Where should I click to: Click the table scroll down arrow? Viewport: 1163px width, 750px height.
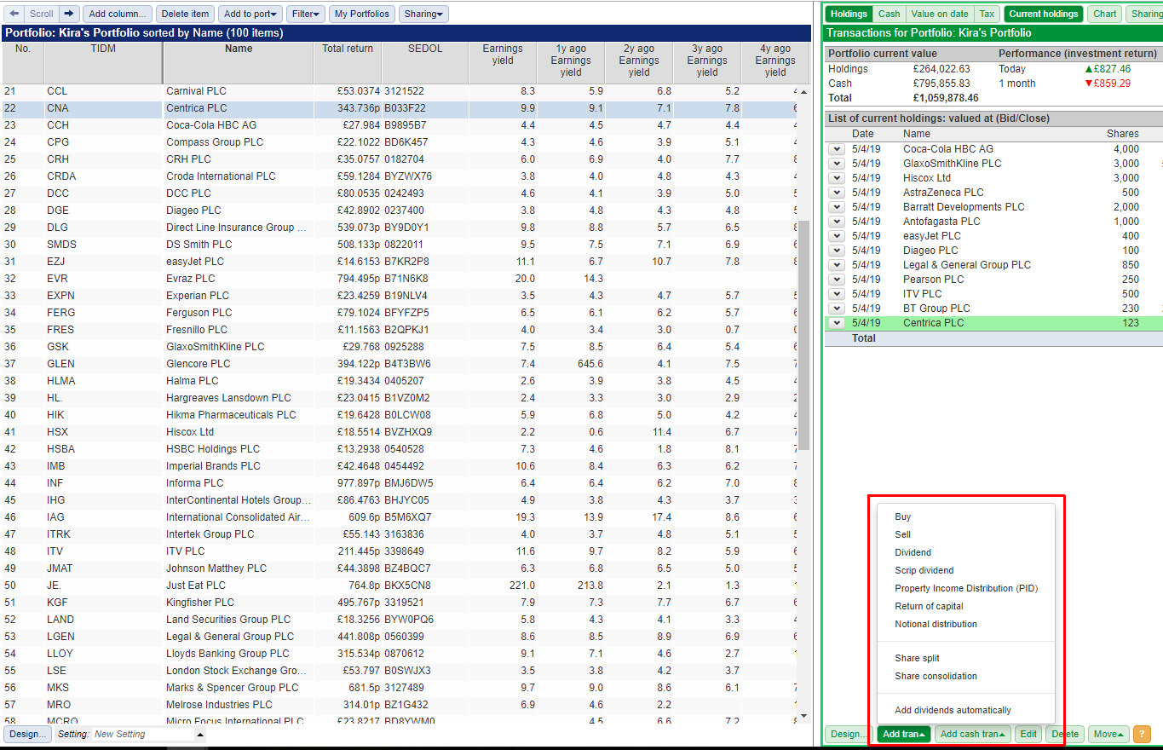803,716
